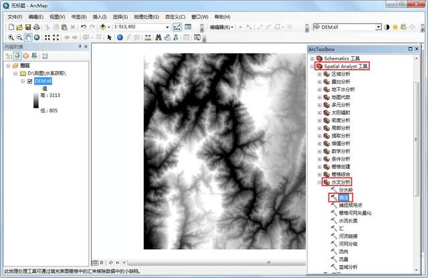Switch to data view button

tap(95, 263)
